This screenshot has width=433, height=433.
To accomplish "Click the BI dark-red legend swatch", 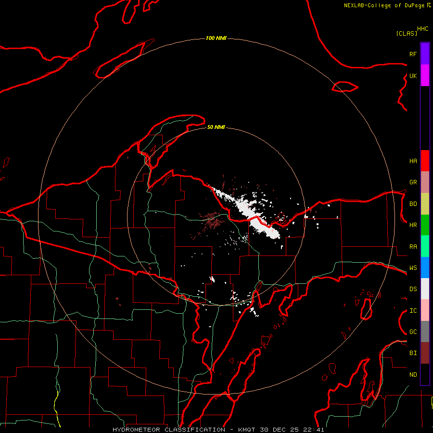I will pos(425,353).
